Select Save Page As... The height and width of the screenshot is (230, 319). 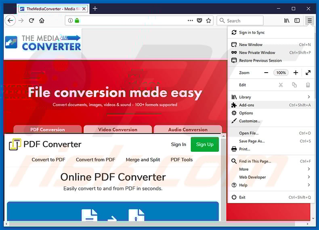(x=272, y=141)
